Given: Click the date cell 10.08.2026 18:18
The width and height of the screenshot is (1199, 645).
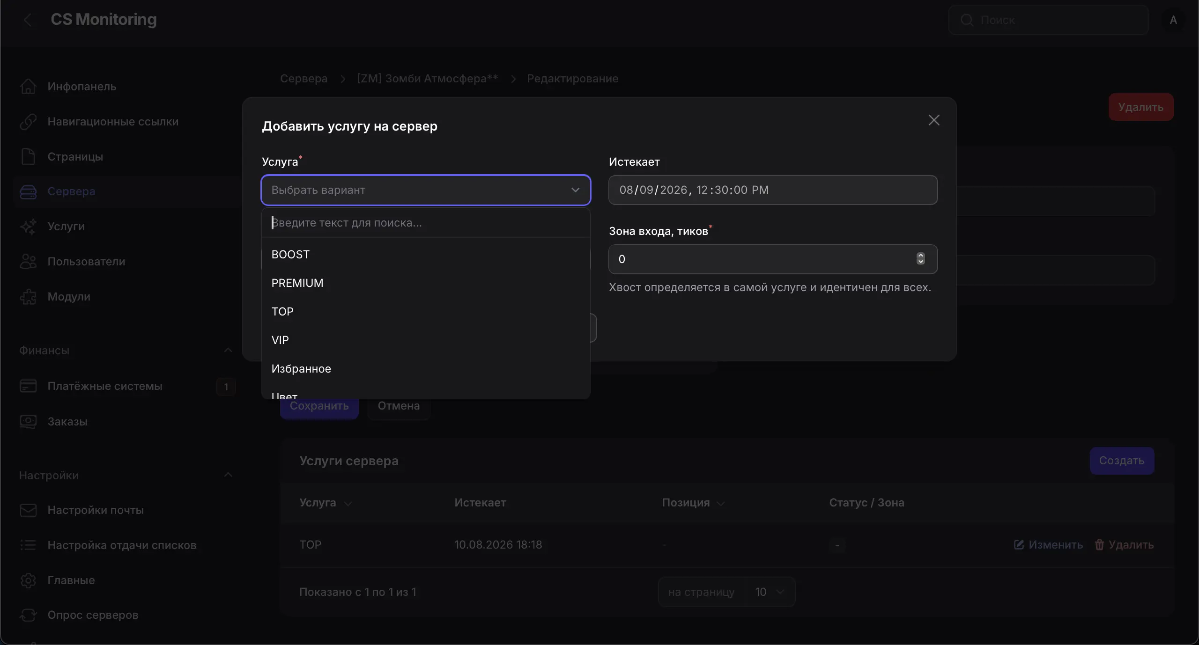Looking at the screenshot, I should 498,545.
